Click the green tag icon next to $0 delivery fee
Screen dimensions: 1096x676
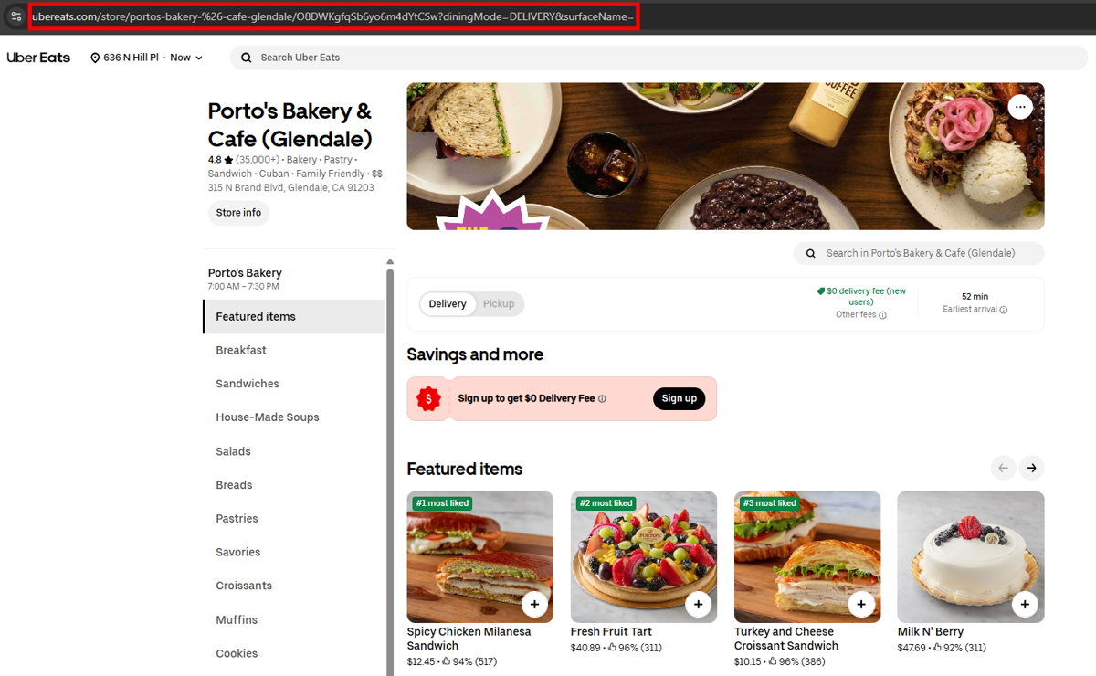click(x=821, y=291)
